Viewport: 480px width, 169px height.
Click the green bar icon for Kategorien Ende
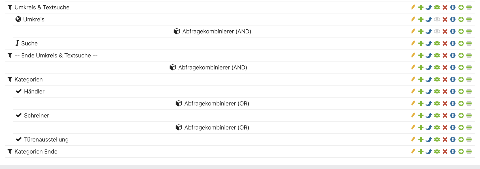[469, 151]
